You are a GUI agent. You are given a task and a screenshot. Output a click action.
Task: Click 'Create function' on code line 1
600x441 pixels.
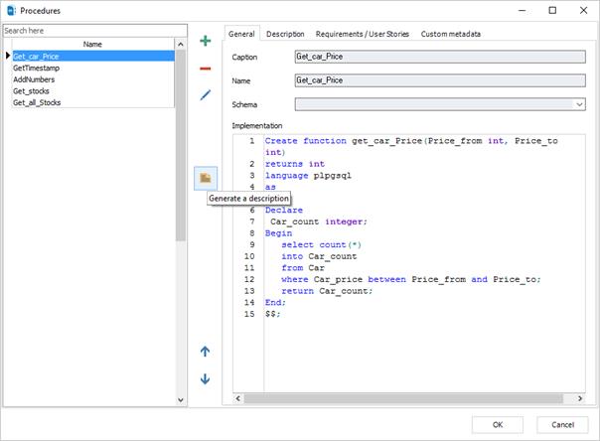pyautogui.click(x=306, y=141)
